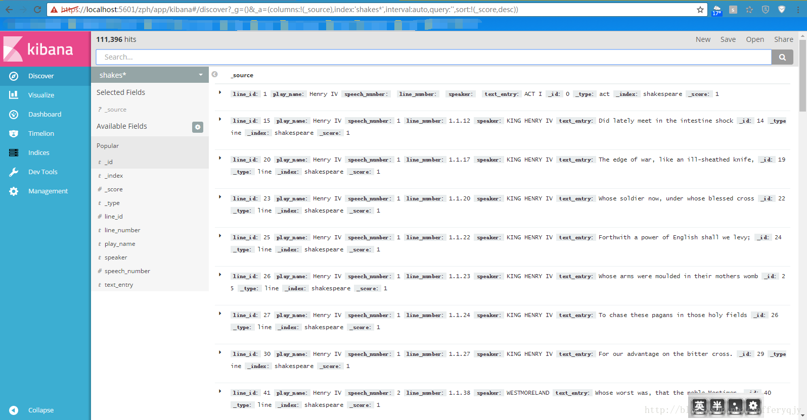807x420 pixels.
Task: Expand document row with line_id 15
Action: tap(220, 119)
